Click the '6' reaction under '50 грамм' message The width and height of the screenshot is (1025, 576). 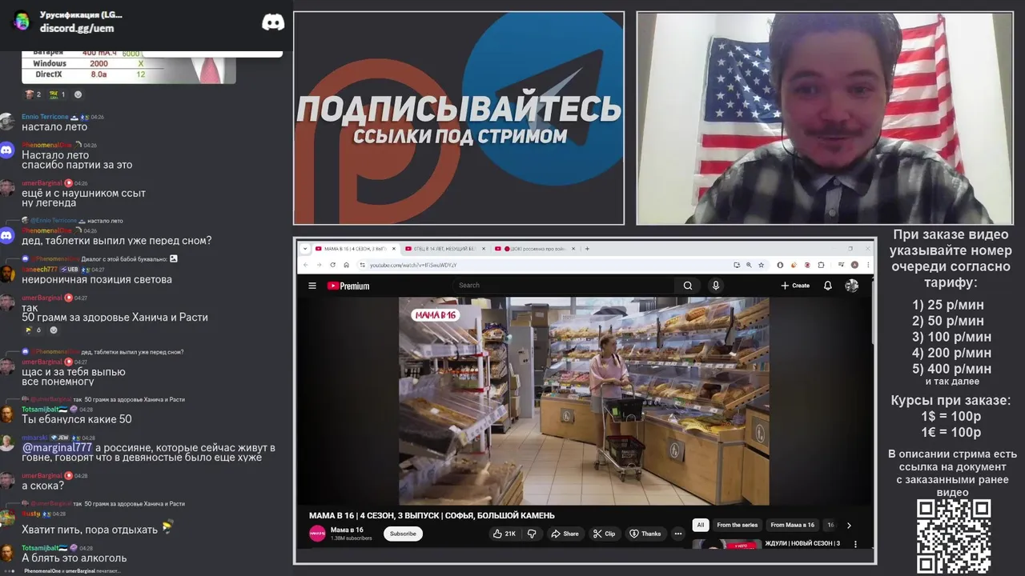32,330
